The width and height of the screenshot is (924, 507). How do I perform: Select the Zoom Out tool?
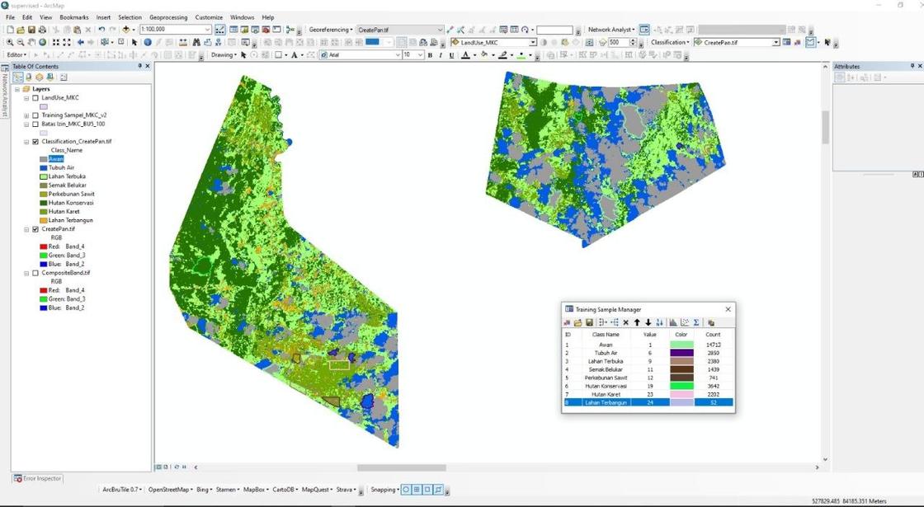tap(21, 42)
